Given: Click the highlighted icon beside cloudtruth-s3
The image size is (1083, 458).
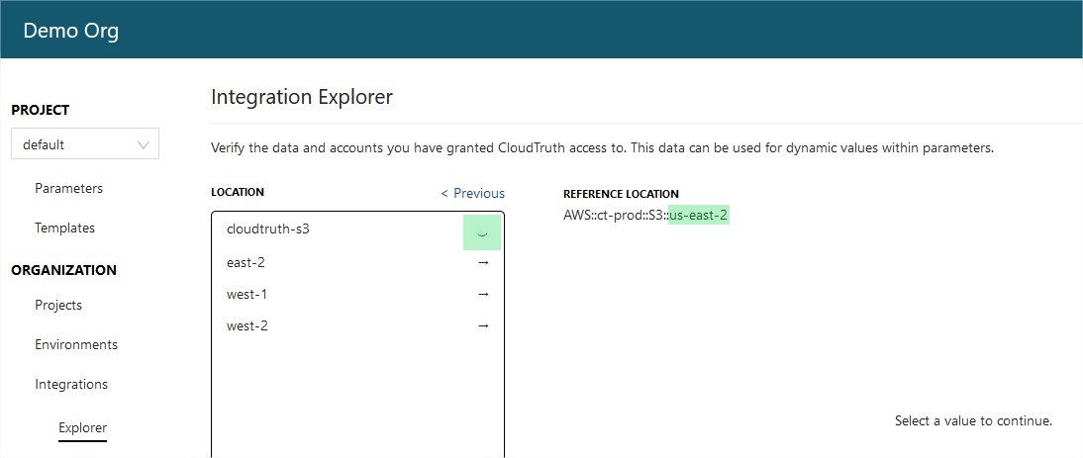Looking at the screenshot, I should [x=482, y=231].
